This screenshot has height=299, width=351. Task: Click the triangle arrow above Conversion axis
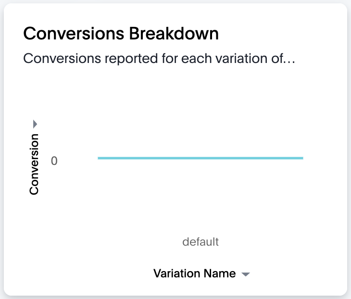coord(35,124)
